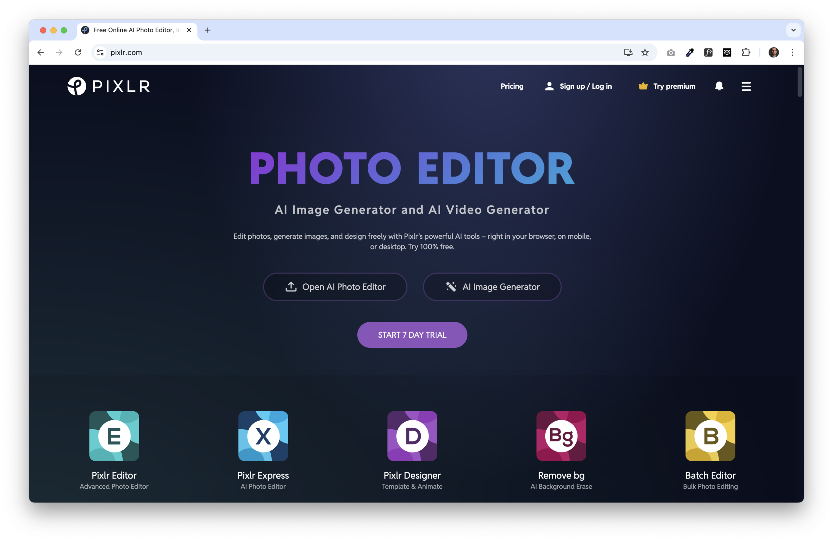Click the Batch Editor label link
Screen dimensions: 833x541
(x=711, y=475)
